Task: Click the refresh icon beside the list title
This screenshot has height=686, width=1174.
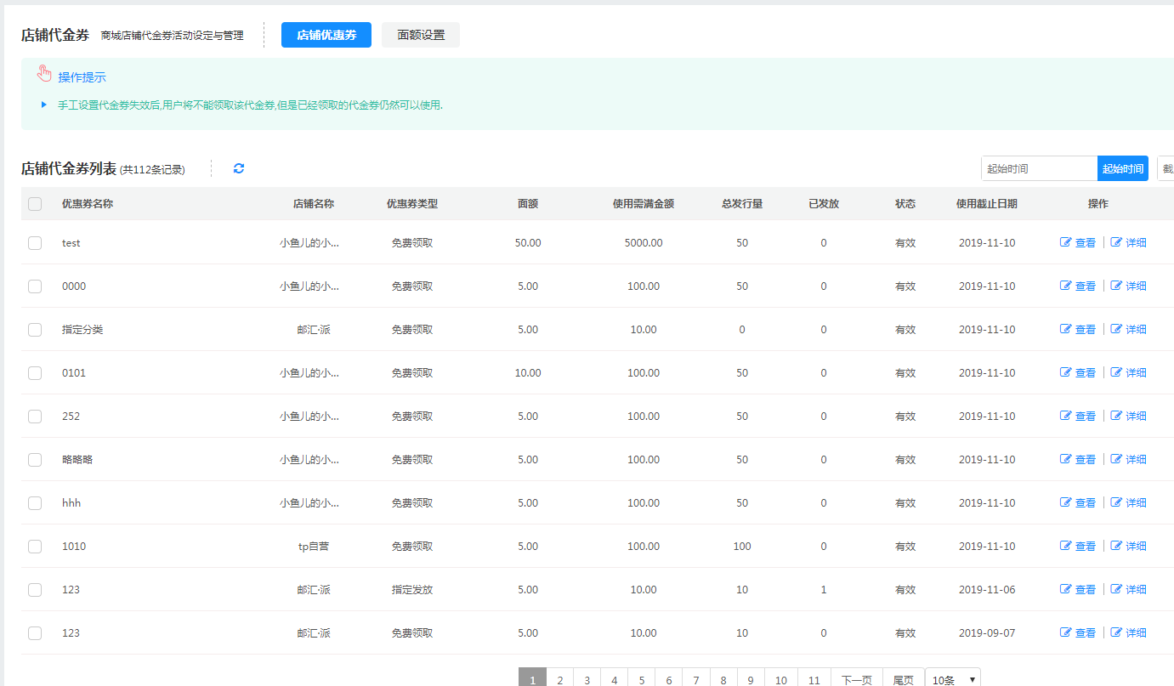Action: point(239,168)
